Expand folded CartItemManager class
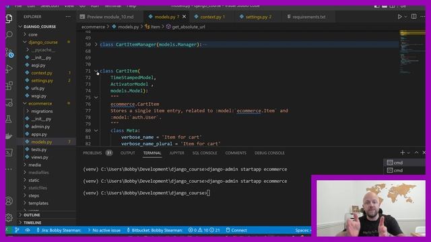 (x=96, y=44)
